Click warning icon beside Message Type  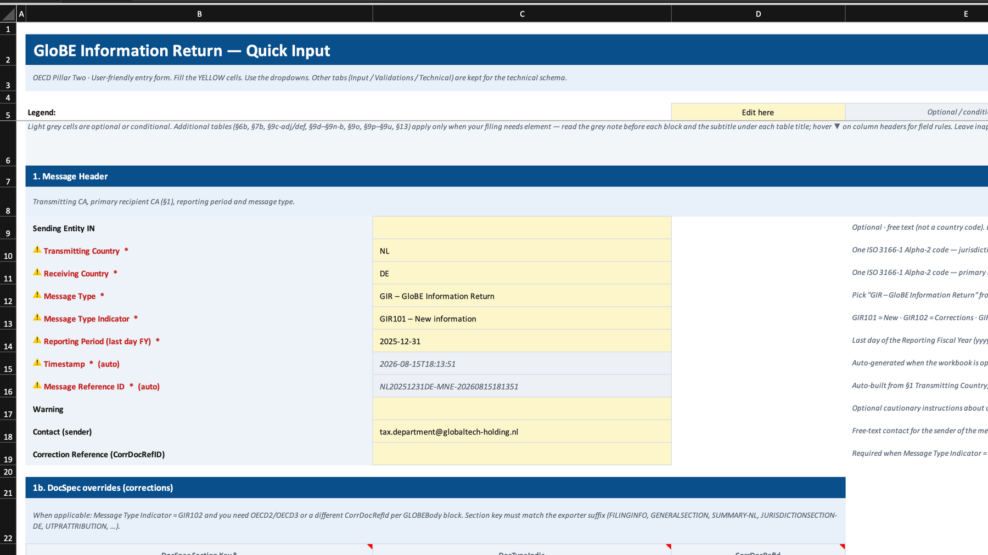coord(37,295)
